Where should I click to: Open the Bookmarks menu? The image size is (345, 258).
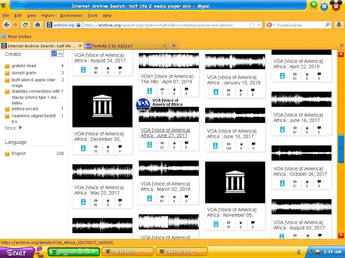[71, 15]
